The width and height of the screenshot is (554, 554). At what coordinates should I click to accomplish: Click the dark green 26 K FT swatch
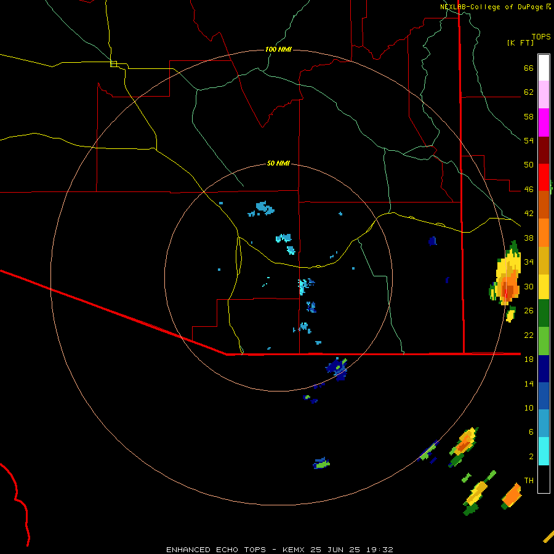(x=544, y=313)
